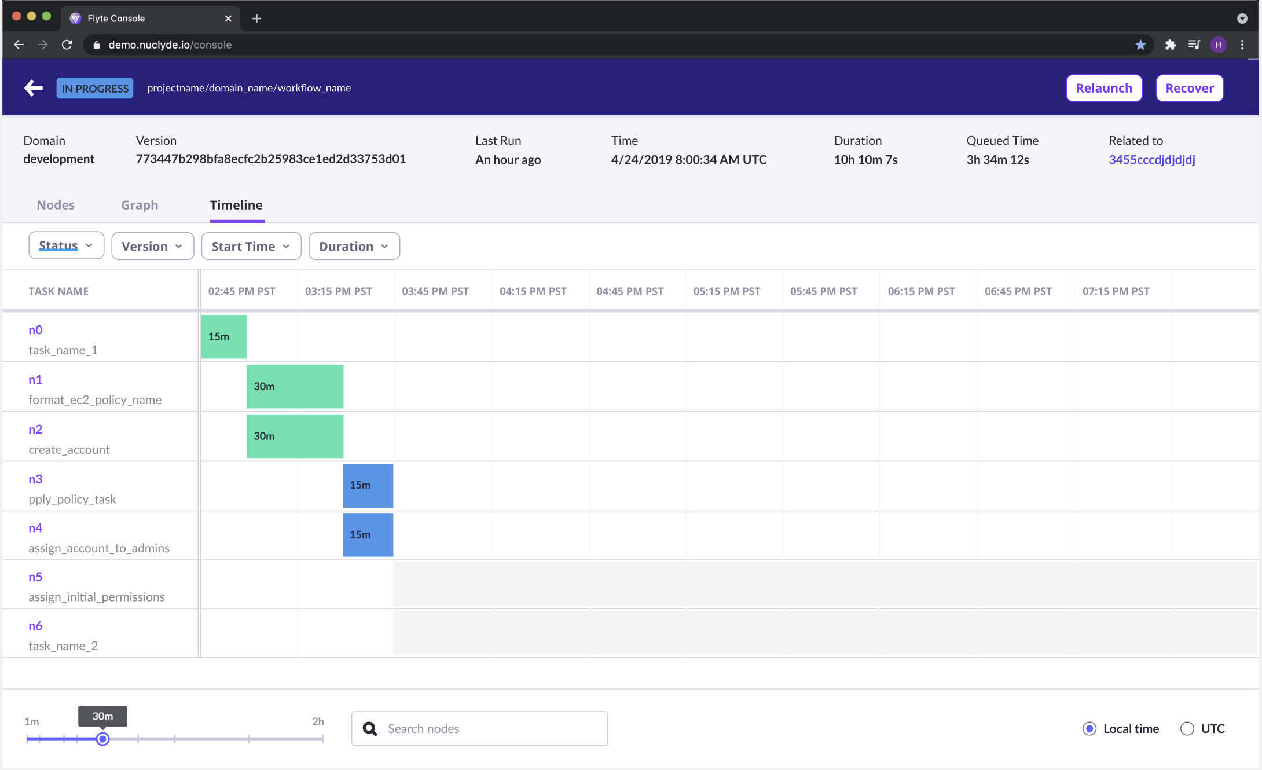Image resolution: width=1262 pixels, height=770 pixels.
Task: Click the magnifier icon in Search nodes field
Action: [x=370, y=728]
